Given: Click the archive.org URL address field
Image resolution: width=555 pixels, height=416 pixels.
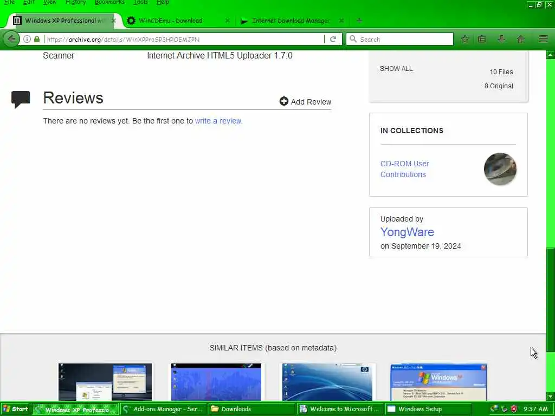Looking at the screenshot, I should point(184,39).
